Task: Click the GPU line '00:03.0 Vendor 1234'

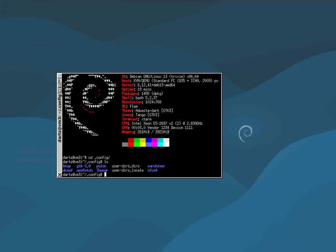Action: click(150, 128)
